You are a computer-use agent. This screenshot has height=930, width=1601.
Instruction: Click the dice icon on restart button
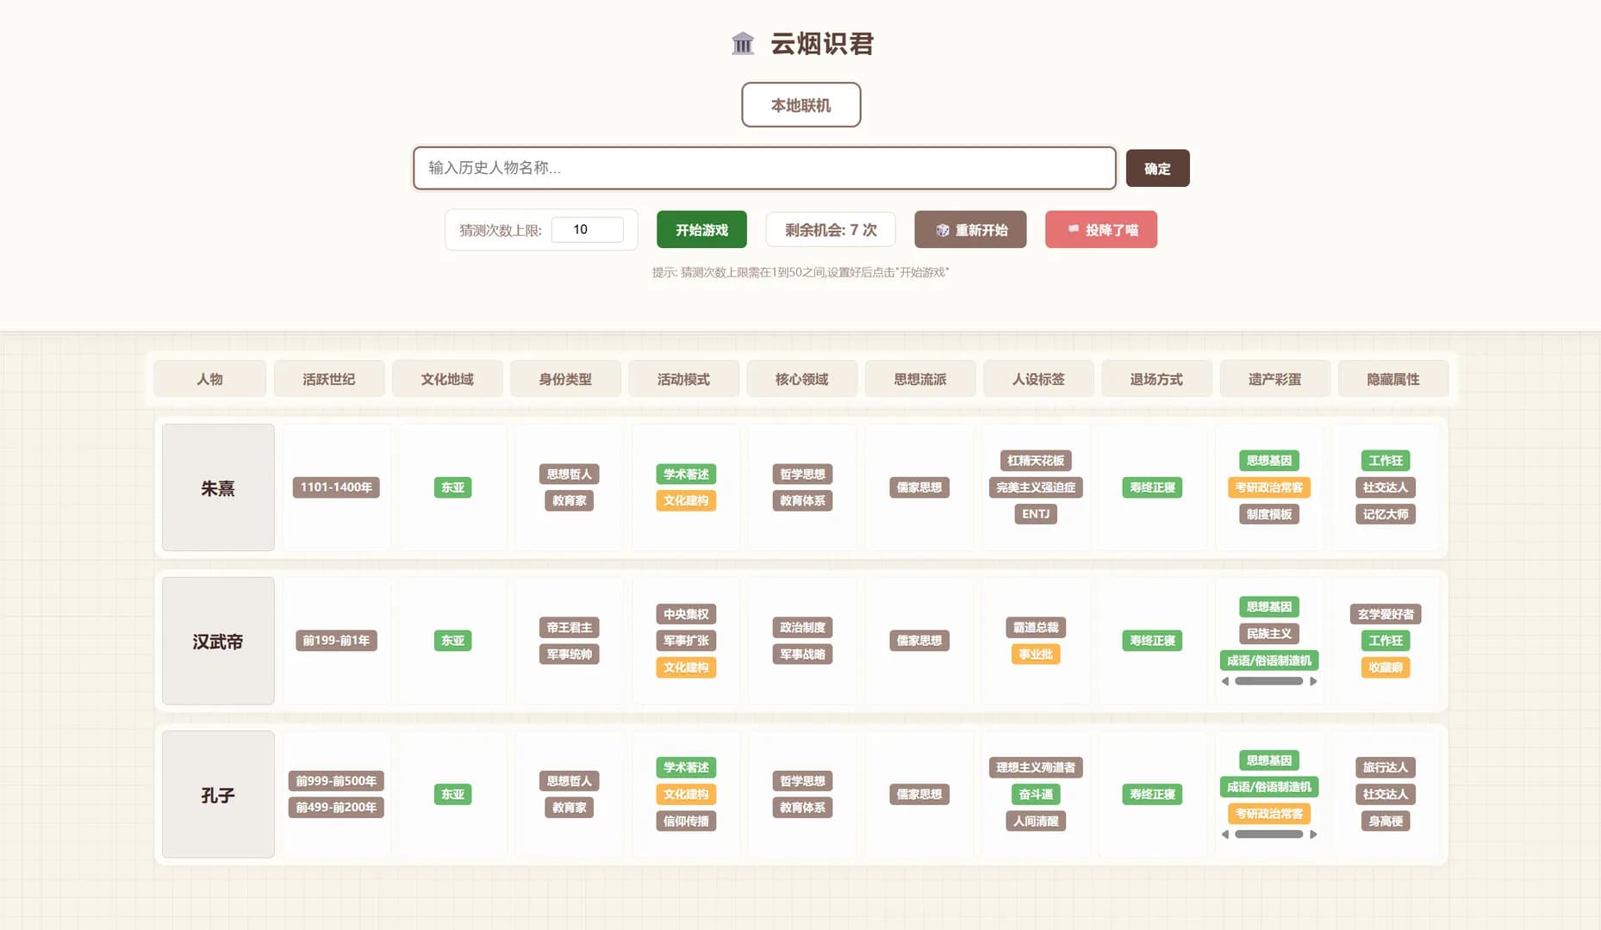click(x=943, y=230)
